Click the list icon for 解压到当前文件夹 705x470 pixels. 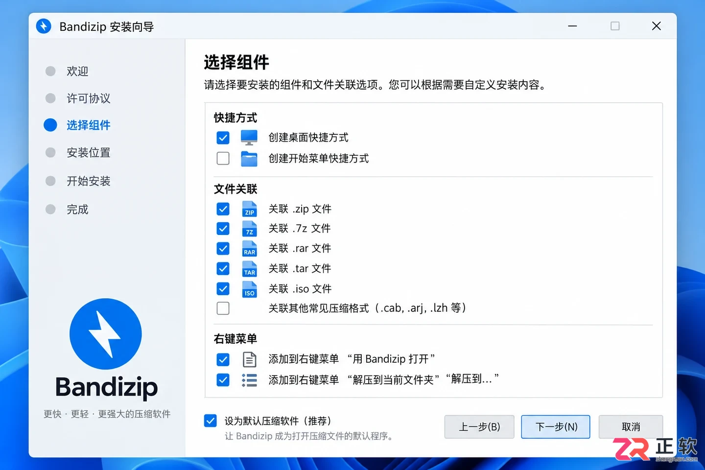[250, 380]
